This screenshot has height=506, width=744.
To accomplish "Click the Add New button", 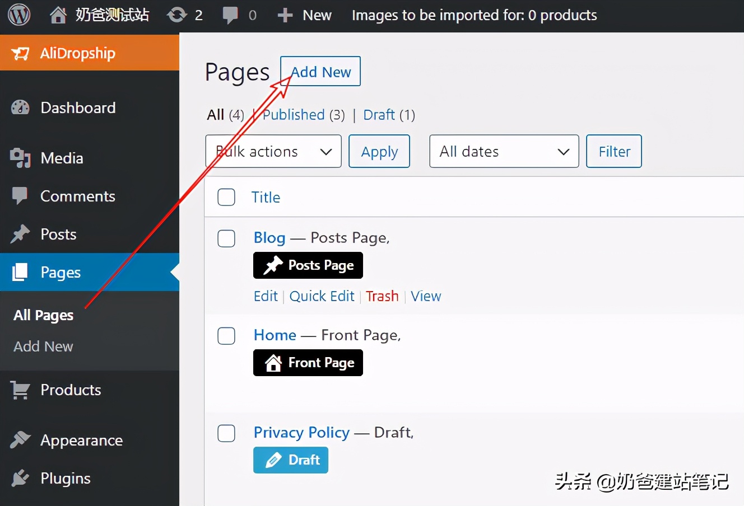I will (320, 71).
